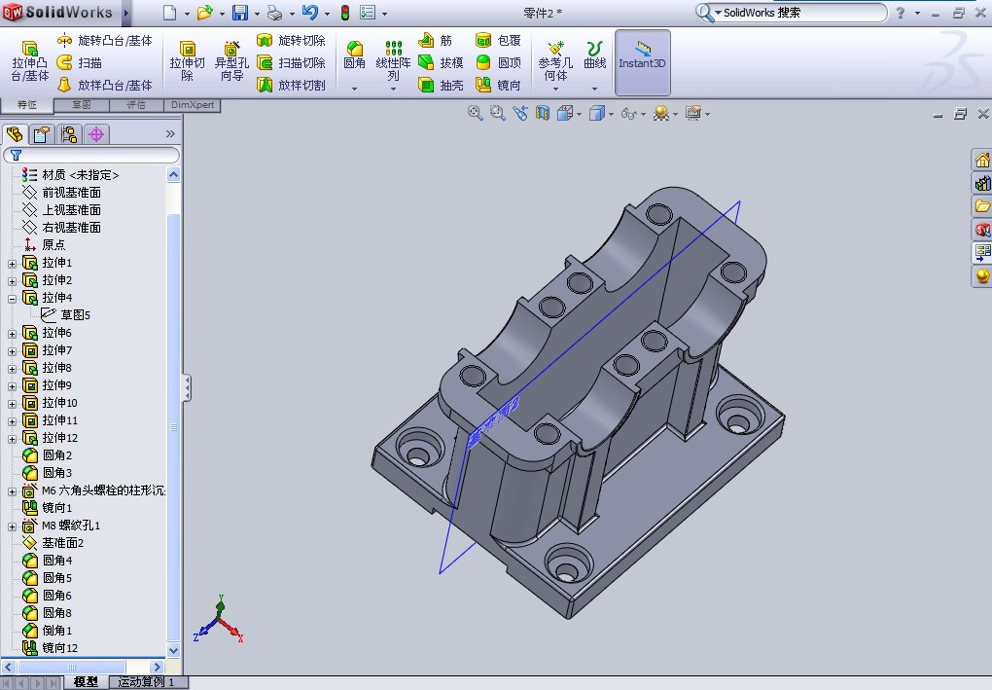This screenshot has height=690, width=992.
Task: Expand M6 六角头螺栓 hole feature
Action: [x=12, y=491]
